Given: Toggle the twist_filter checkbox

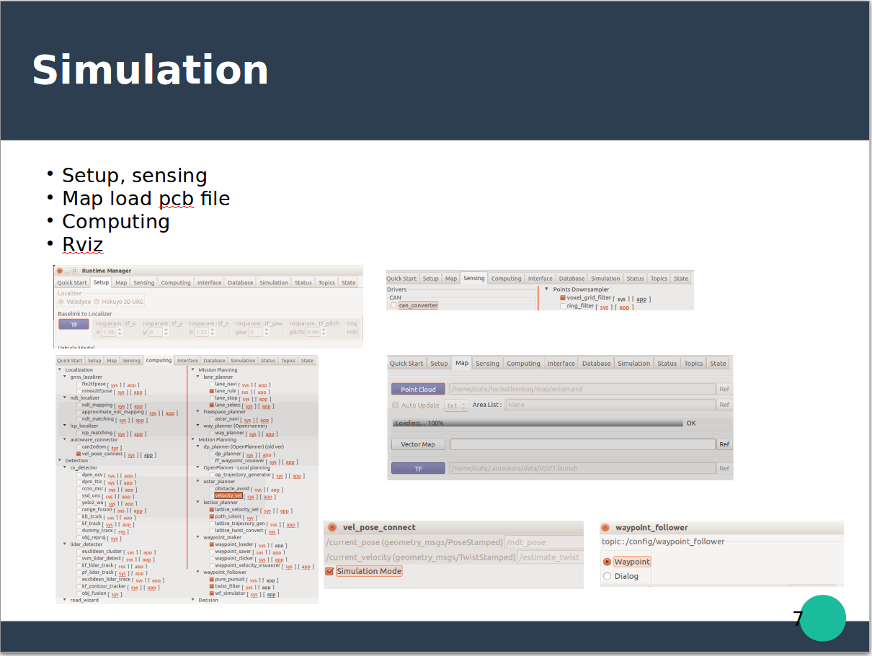Looking at the screenshot, I should [x=212, y=586].
